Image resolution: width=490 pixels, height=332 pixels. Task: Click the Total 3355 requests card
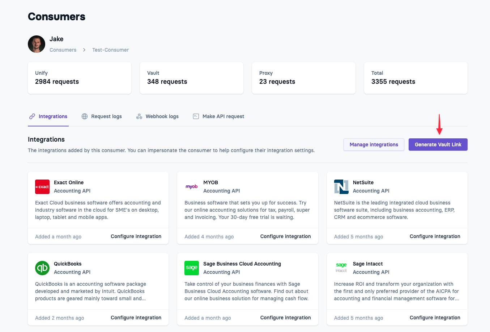[416, 78]
